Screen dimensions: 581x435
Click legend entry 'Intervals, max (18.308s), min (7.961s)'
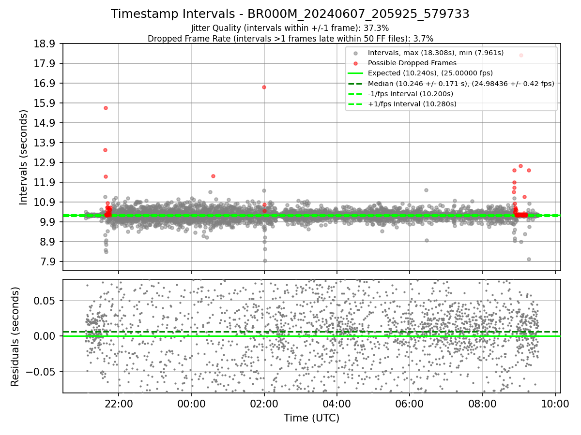tap(436, 53)
